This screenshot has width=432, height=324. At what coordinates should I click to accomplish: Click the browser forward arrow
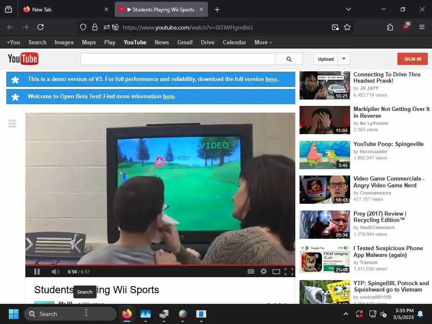coord(25,27)
